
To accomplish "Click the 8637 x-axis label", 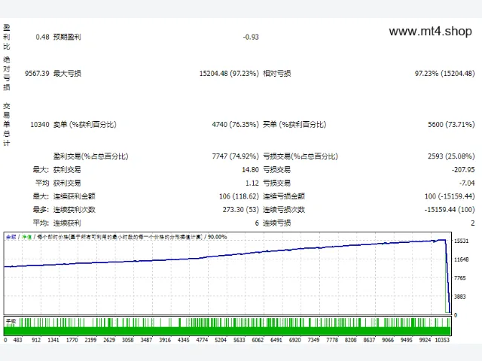I will click(370, 340).
